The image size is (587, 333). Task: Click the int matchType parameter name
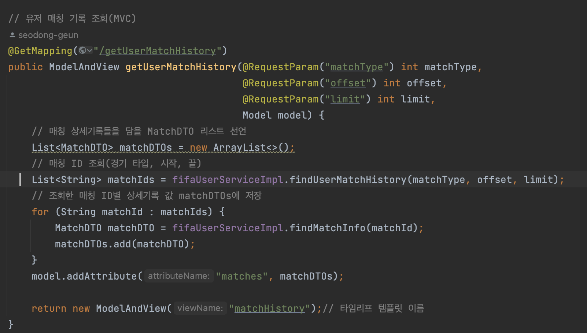click(x=451, y=67)
